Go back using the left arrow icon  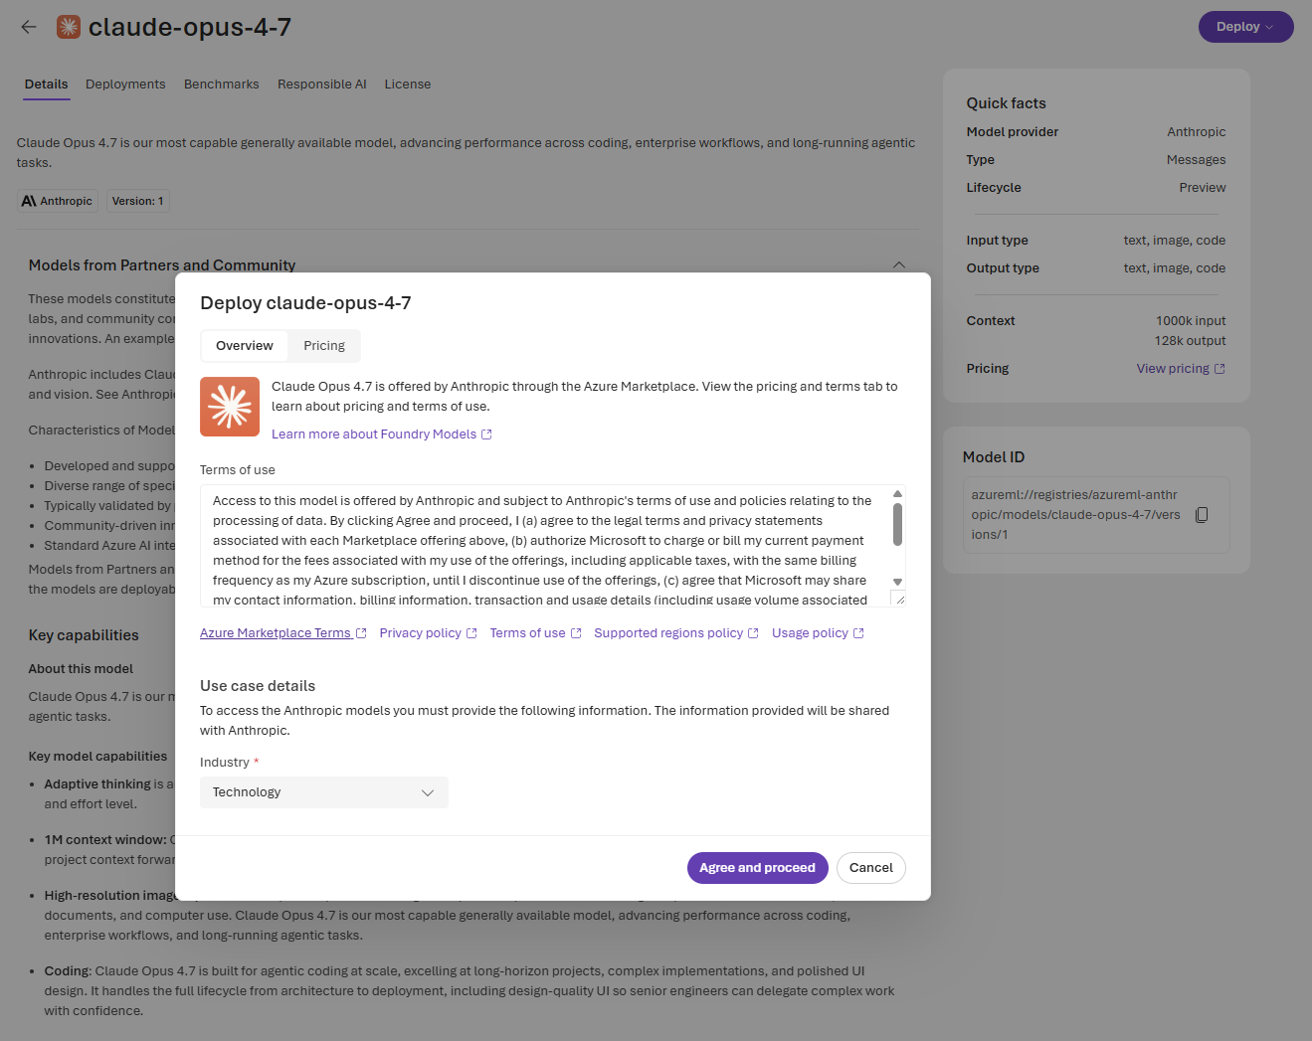29,27
